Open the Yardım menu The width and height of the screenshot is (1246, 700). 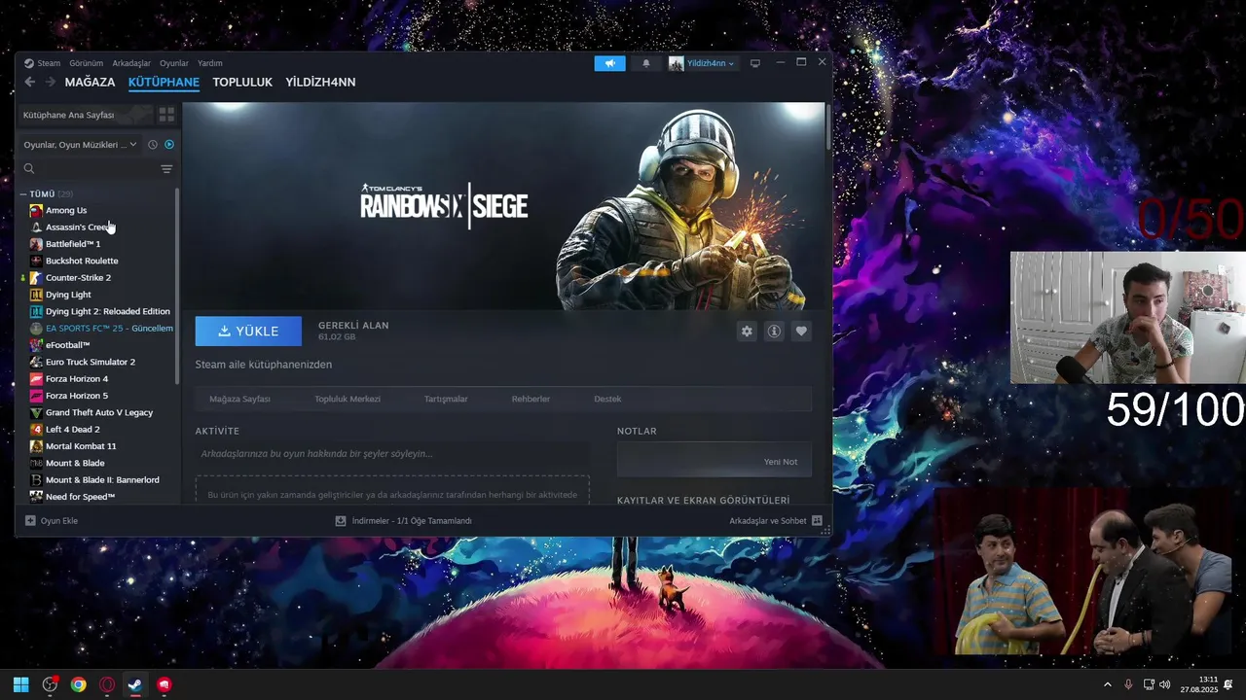210,63
